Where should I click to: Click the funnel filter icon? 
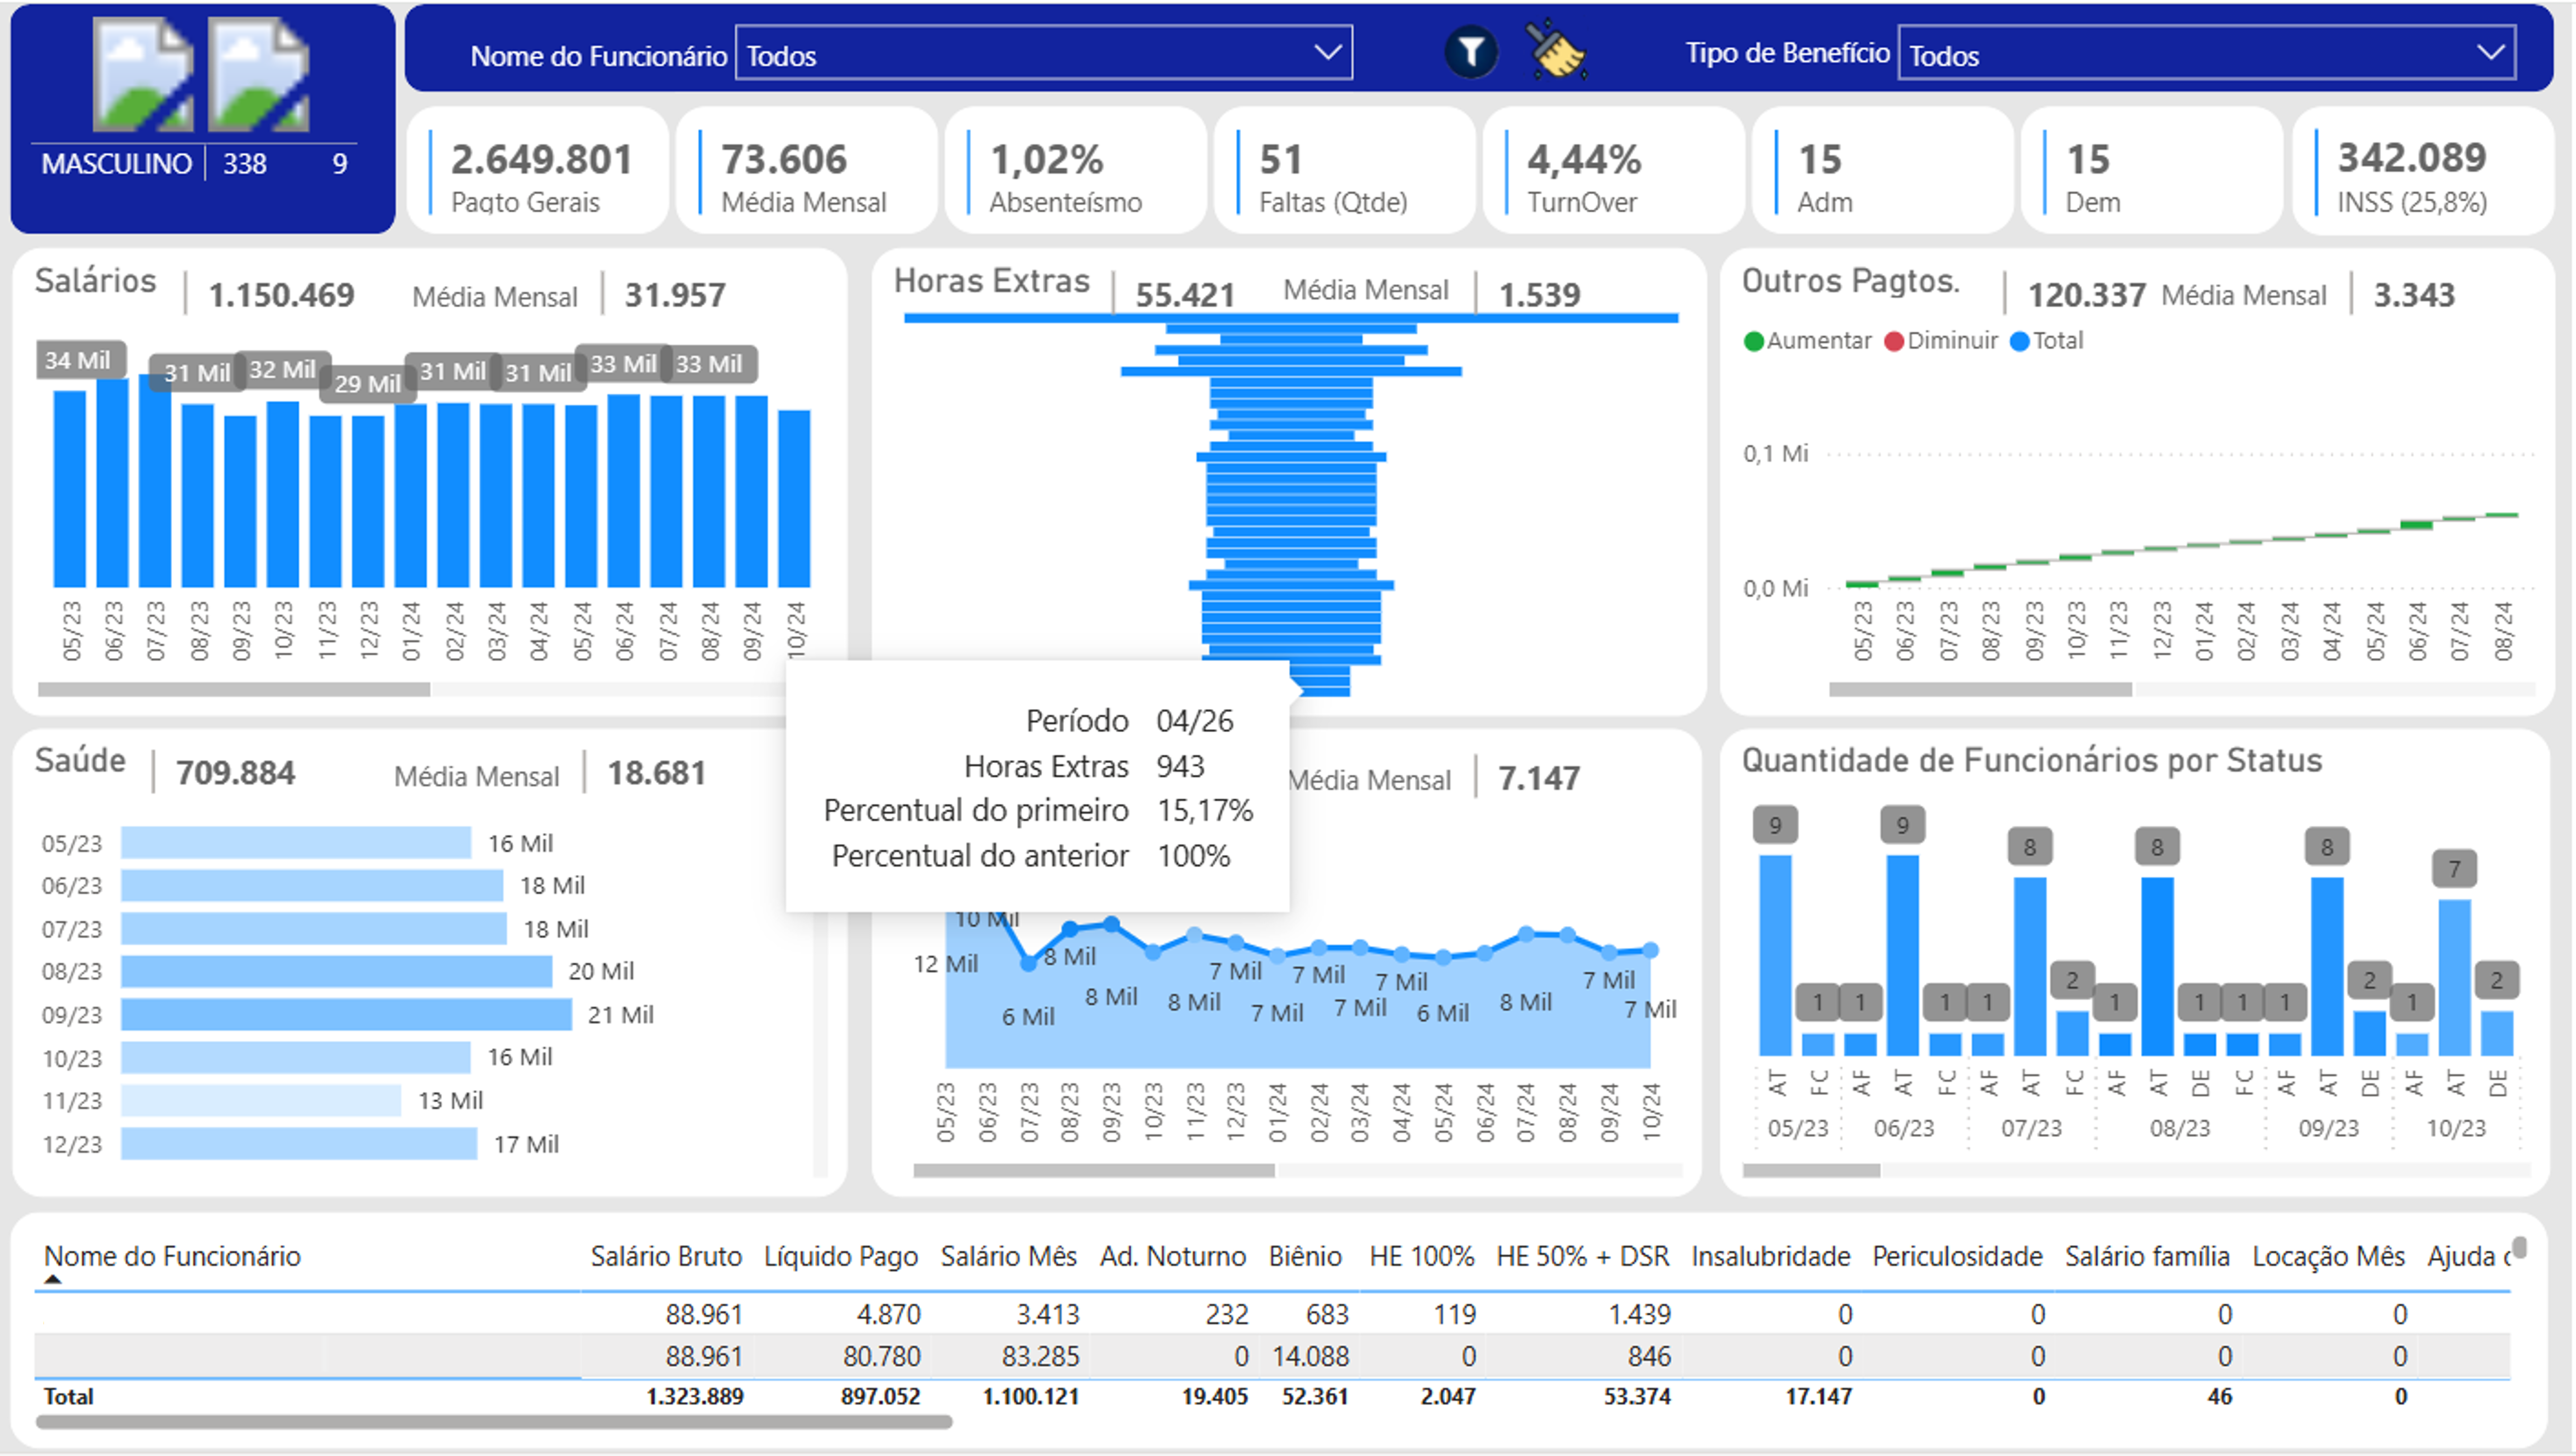[x=1471, y=52]
